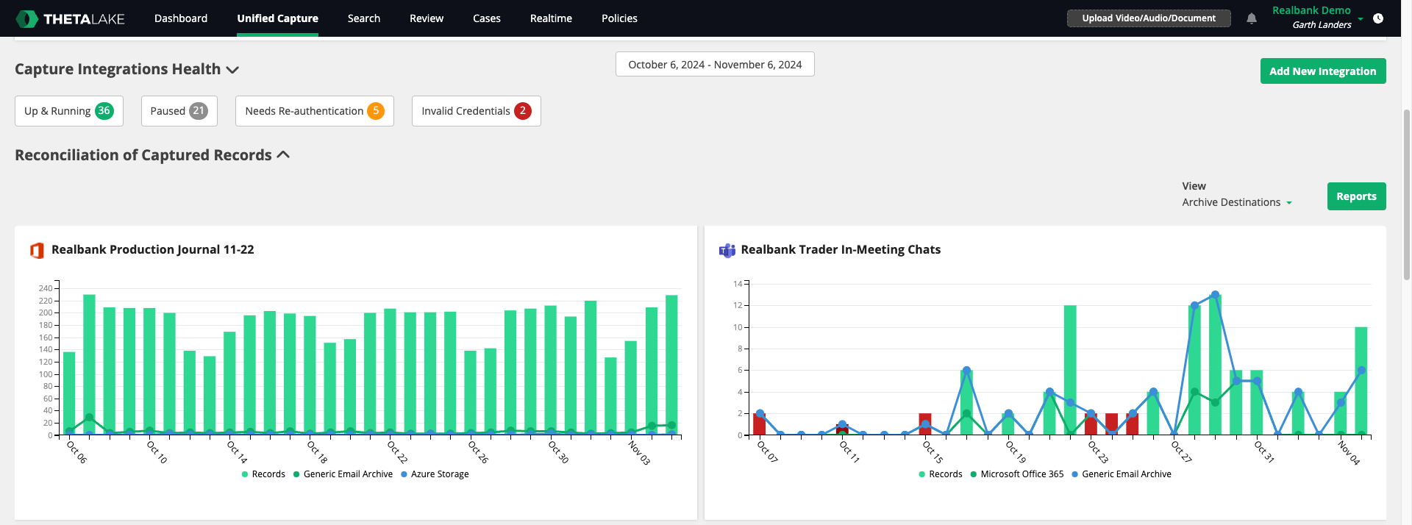Click the Garth Landers user name

(1322, 25)
